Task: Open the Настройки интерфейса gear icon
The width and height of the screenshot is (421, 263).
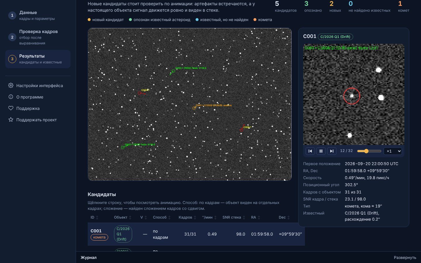Action: point(11,85)
